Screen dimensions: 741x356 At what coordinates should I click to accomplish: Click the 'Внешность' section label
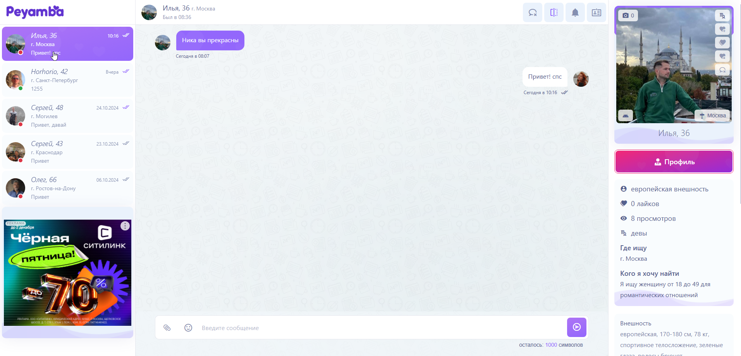[x=636, y=323]
